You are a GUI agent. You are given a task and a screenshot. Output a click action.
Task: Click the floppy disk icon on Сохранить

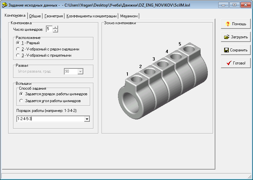coord(226,50)
